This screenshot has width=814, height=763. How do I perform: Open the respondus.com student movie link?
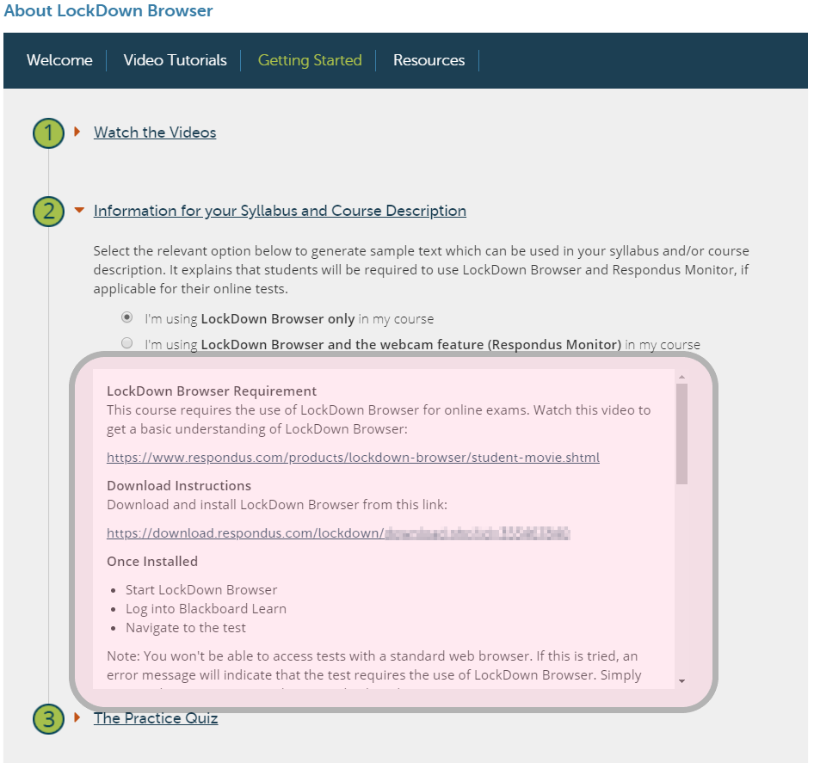click(353, 457)
